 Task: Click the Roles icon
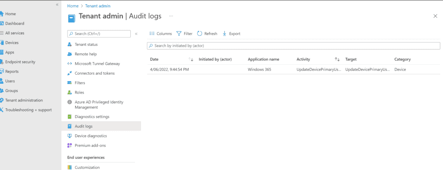tap(70, 92)
